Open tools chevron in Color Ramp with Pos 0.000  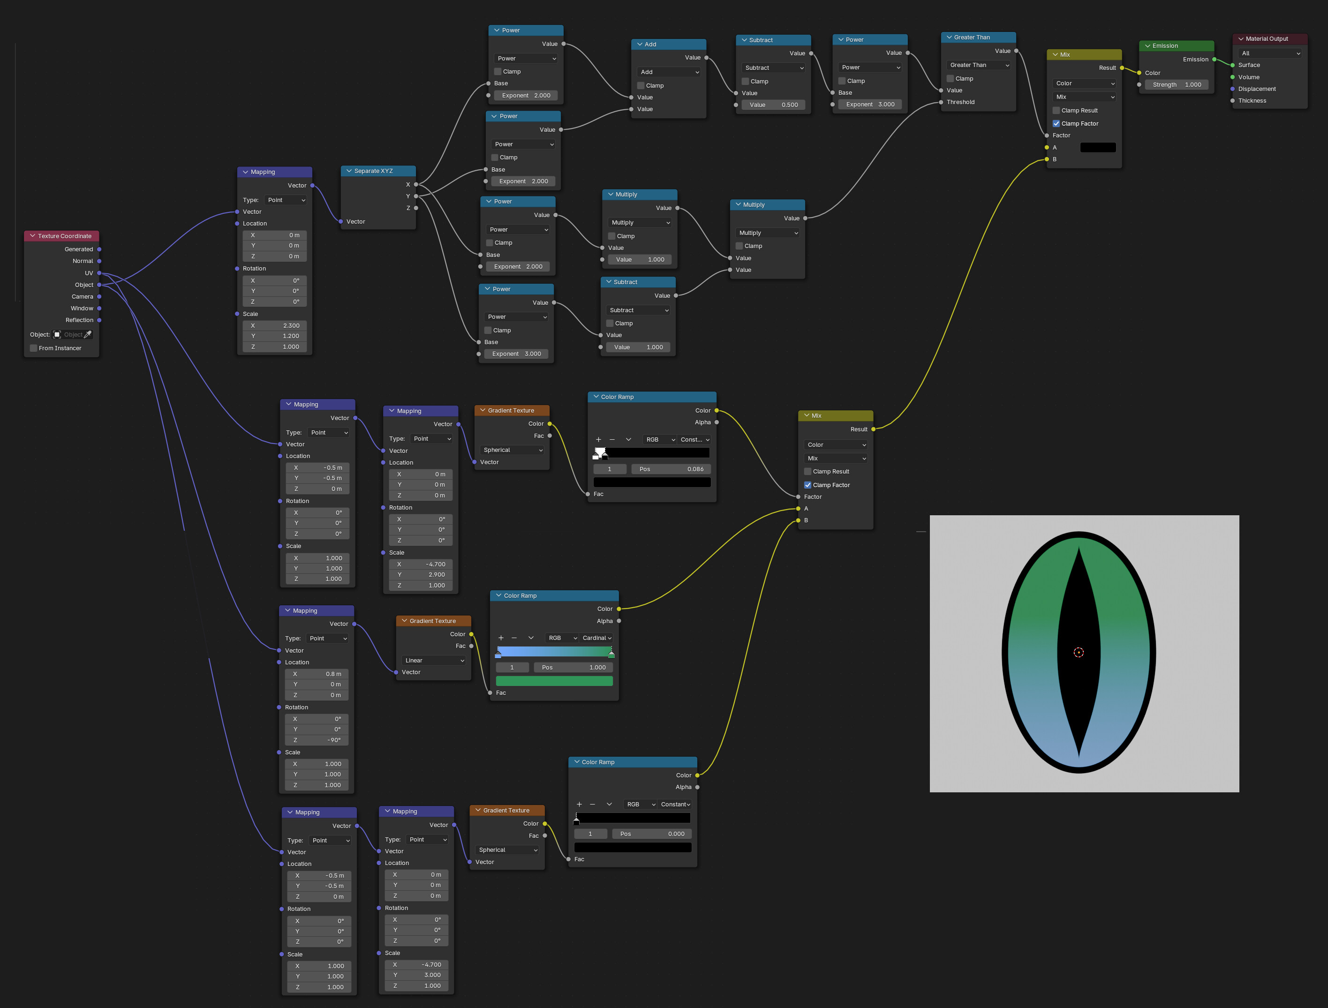click(609, 804)
